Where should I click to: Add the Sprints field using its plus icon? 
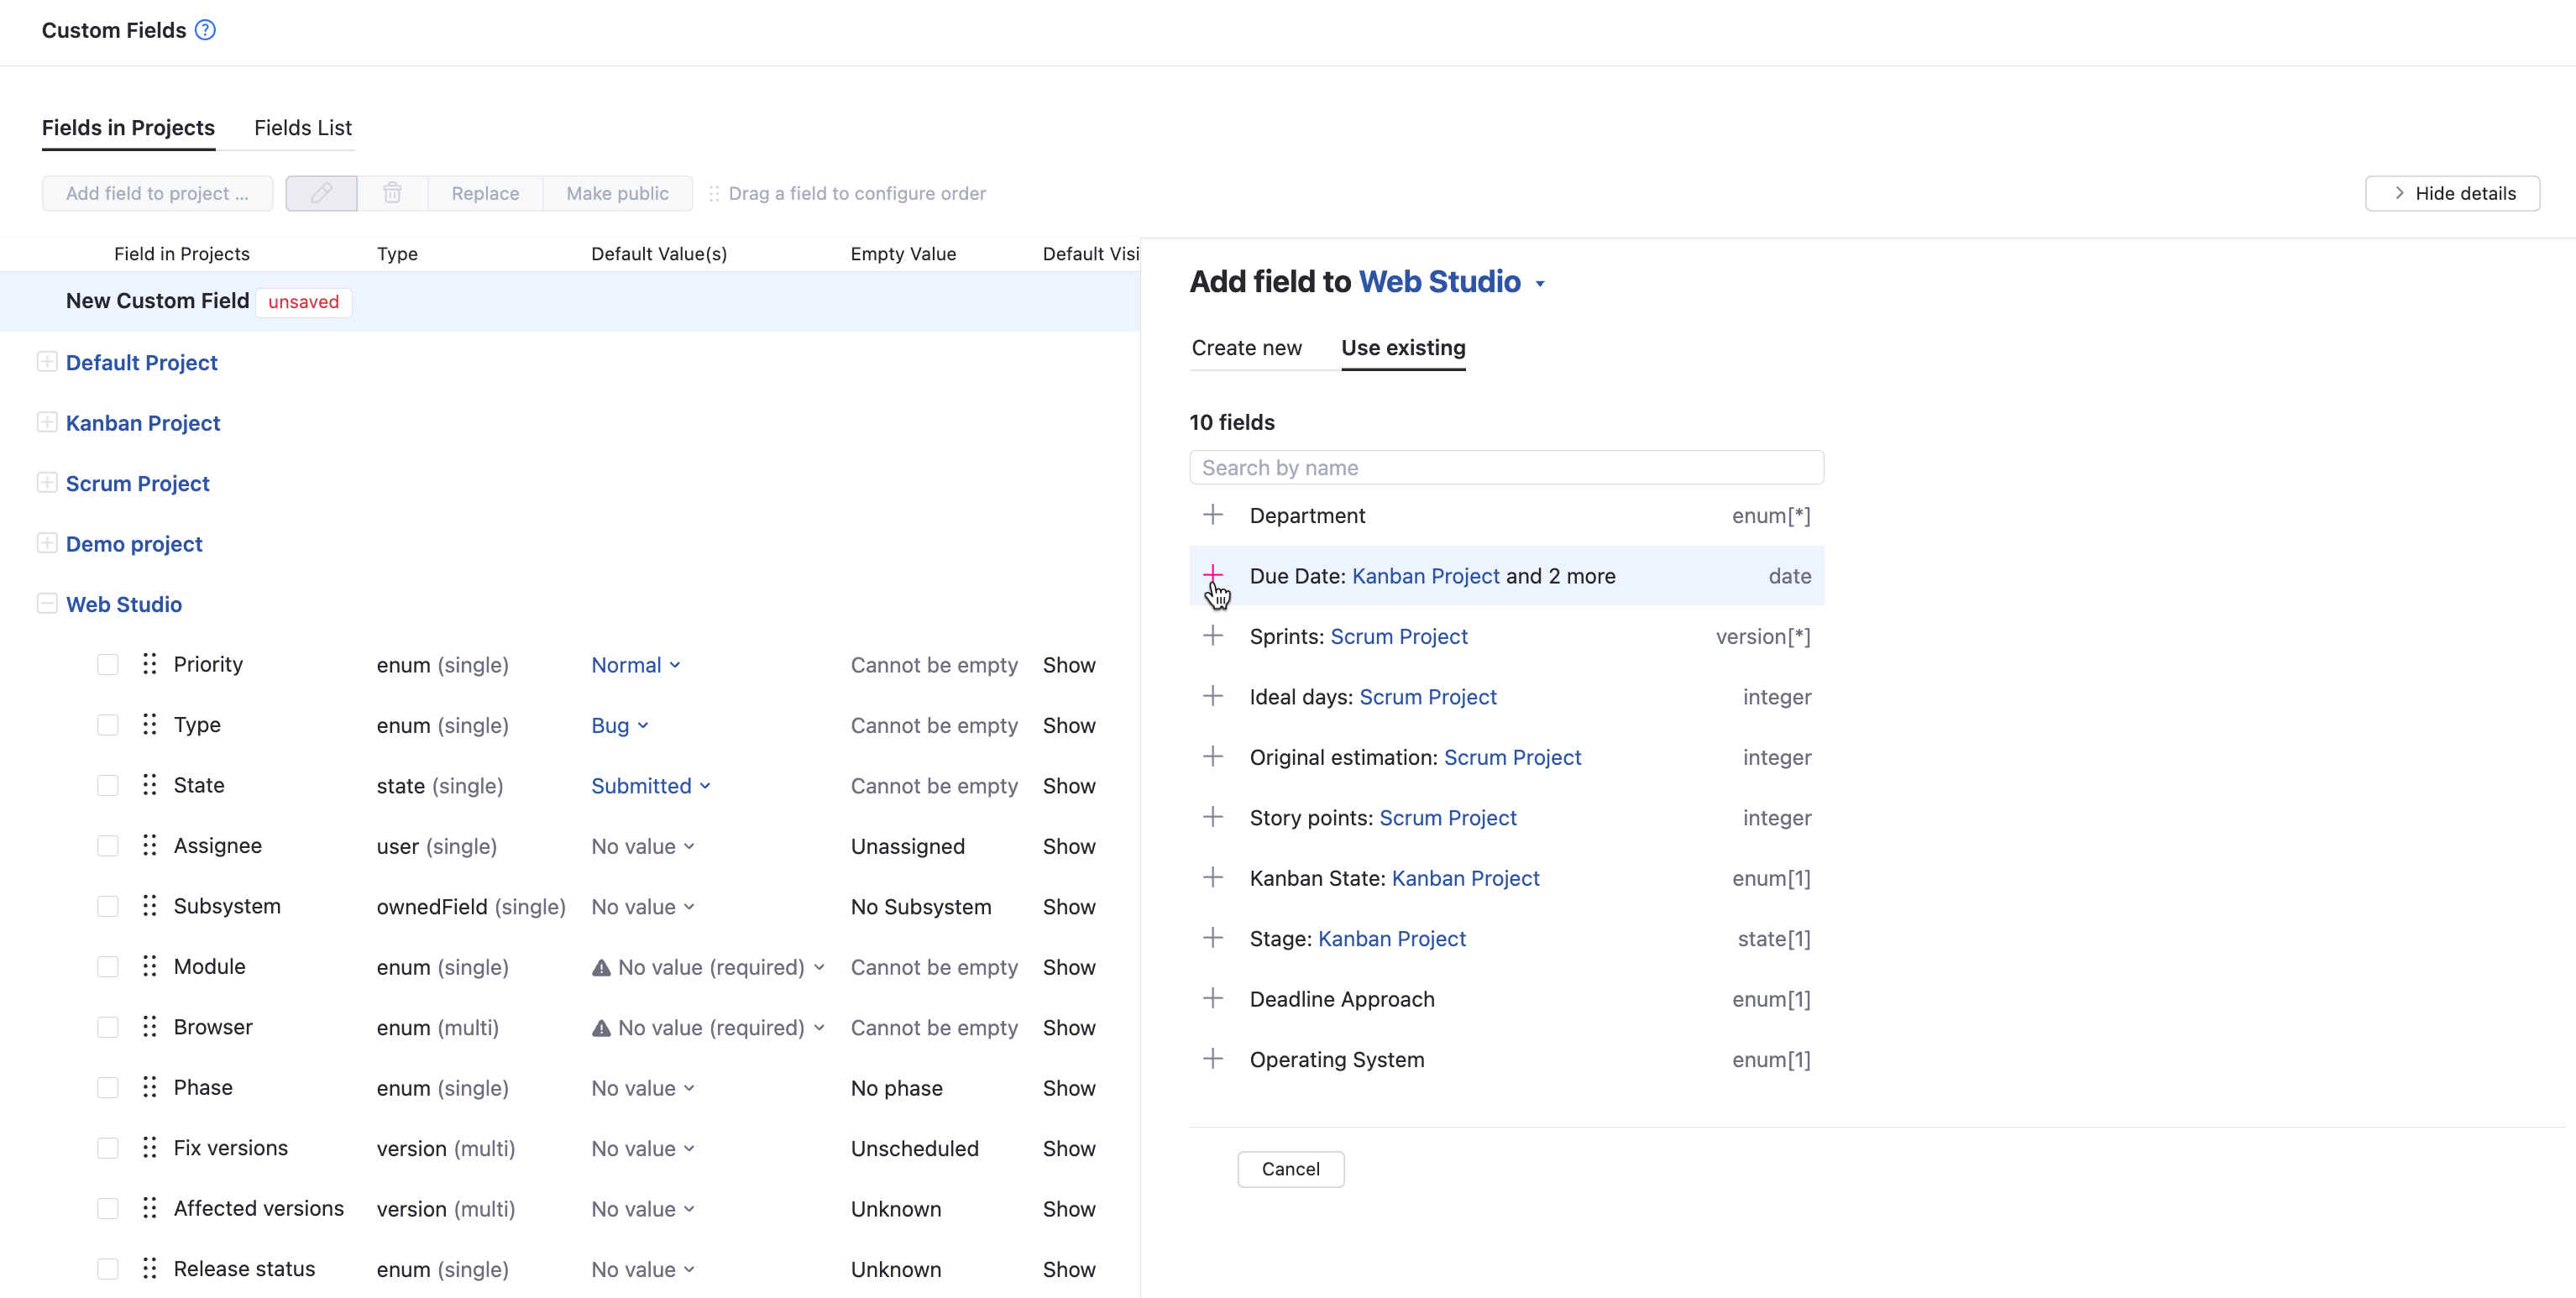point(1213,636)
